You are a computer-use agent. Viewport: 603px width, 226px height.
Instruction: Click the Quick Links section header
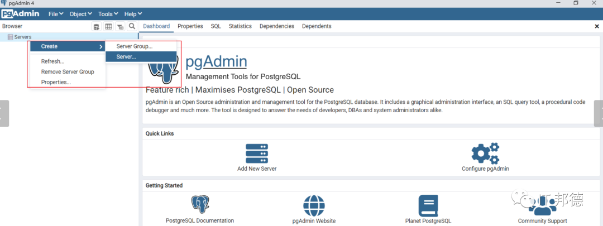point(160,133)
